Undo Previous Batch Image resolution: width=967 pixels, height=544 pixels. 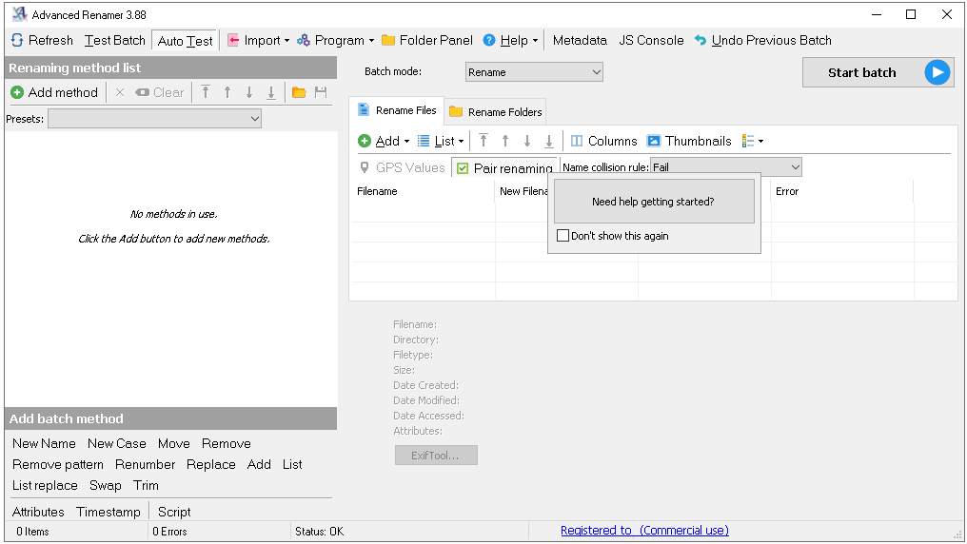(x=763, y=41)
